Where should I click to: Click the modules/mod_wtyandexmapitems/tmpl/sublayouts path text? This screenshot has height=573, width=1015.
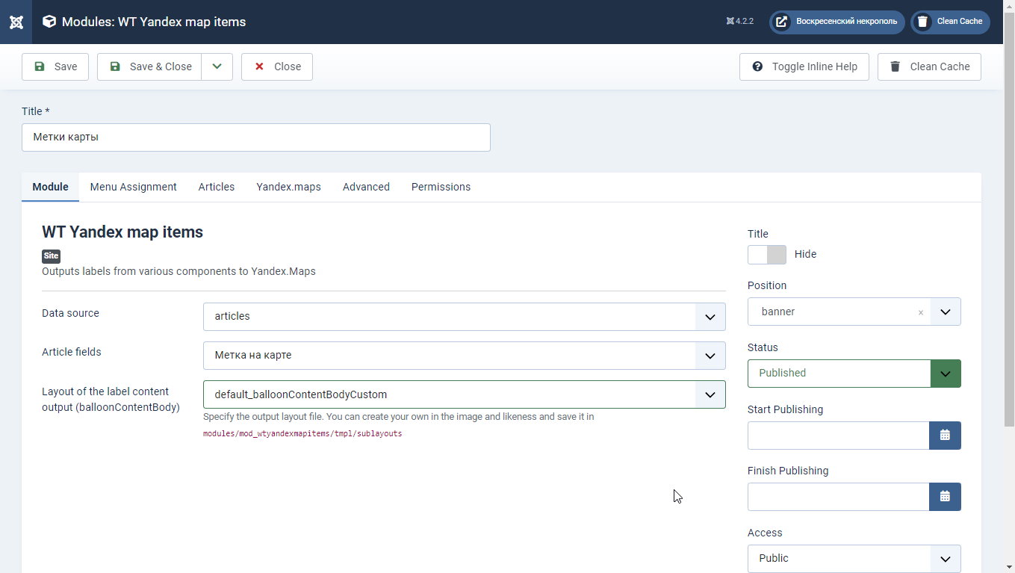[x=302, y=433]
